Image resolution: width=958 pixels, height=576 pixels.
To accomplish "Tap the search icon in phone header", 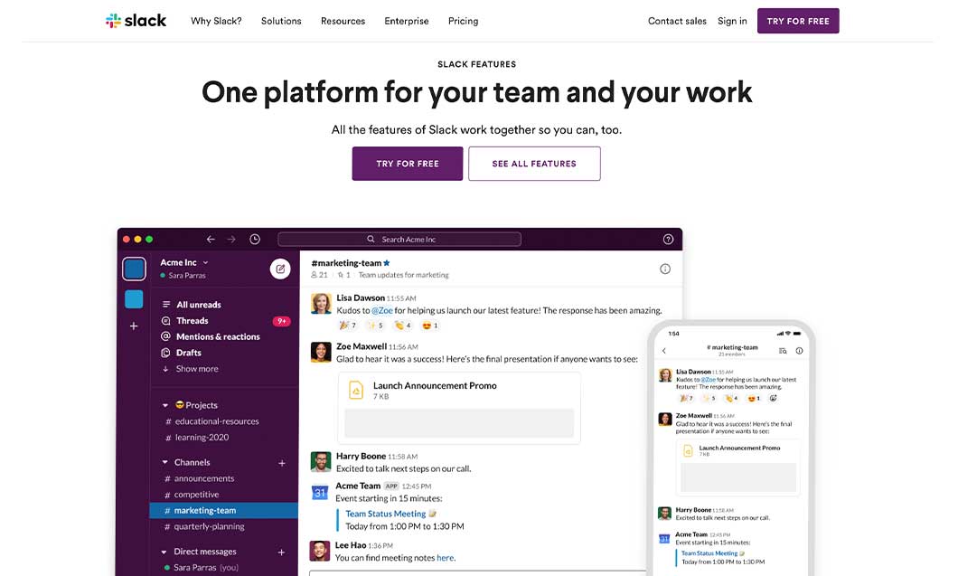I will pos(783,350).
